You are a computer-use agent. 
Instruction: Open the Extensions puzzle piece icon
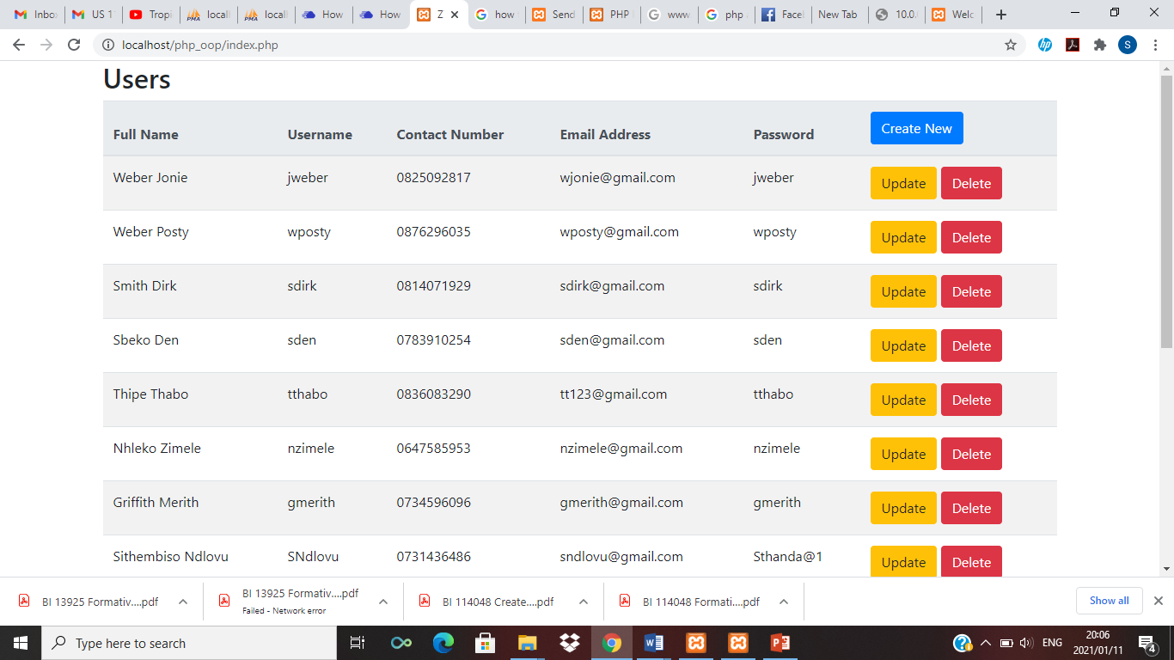tap(1099, 45)
